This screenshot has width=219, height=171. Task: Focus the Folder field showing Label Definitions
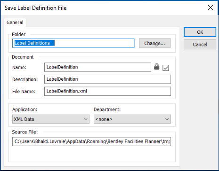pos(73,43)
